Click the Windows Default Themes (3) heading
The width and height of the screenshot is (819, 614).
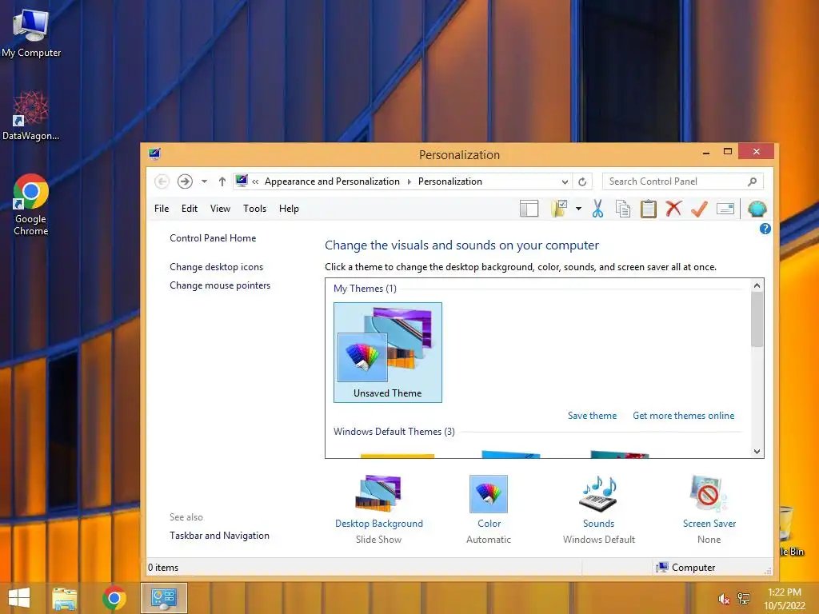394,431
